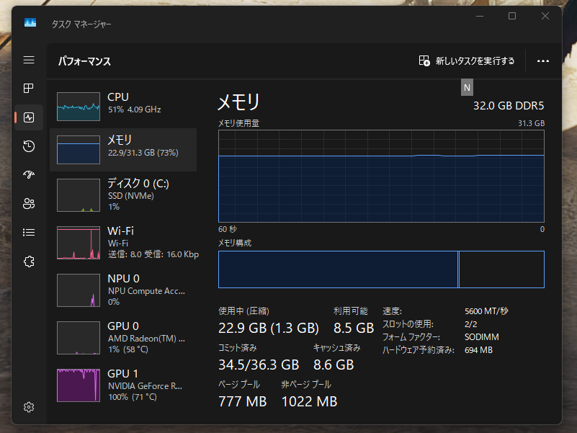Click the SSD (NVMe) disk description
577x433 pixels.
(131, 195)
